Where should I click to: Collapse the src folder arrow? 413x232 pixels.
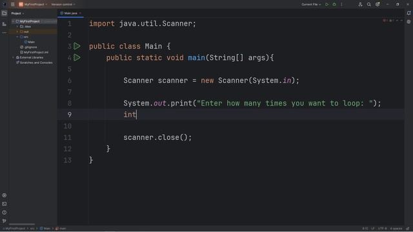coord(17,37)
